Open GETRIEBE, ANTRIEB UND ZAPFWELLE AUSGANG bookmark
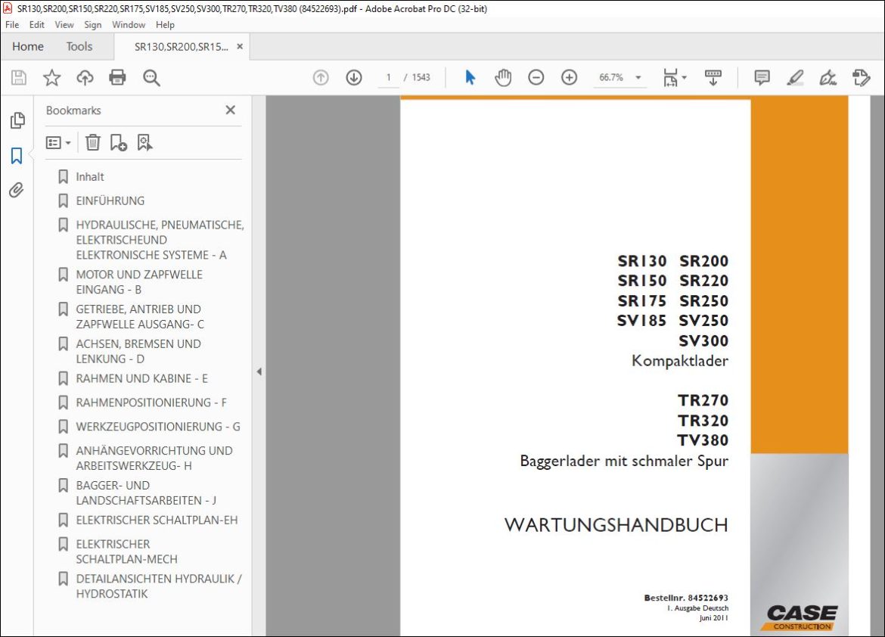Screen dimensions: 885x637 coord(140,317)
